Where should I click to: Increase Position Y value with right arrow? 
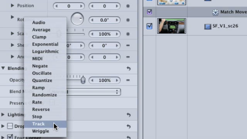point(117,6)
